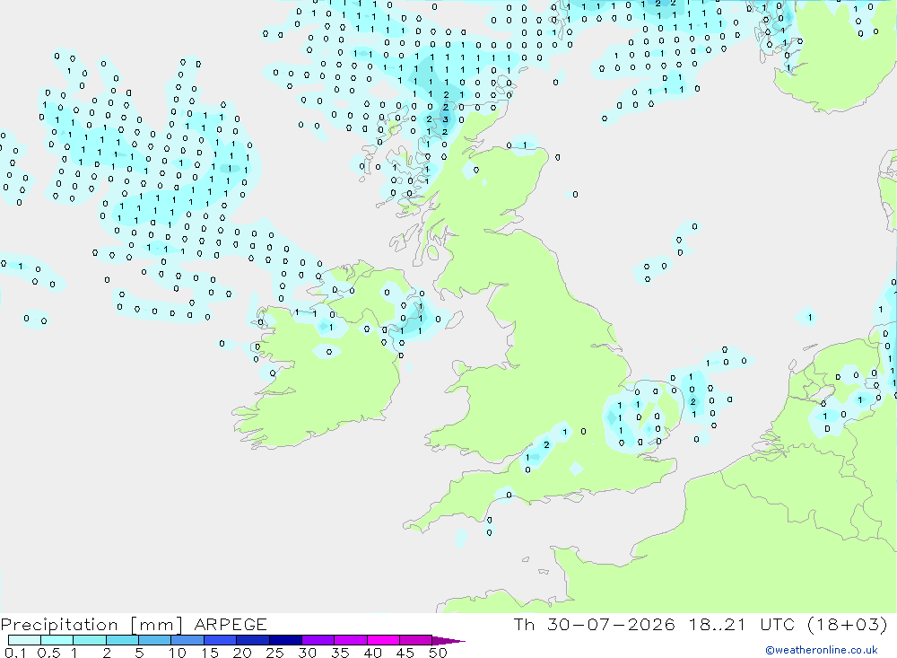Select the 0.5–1 mm legend color box

57,640
